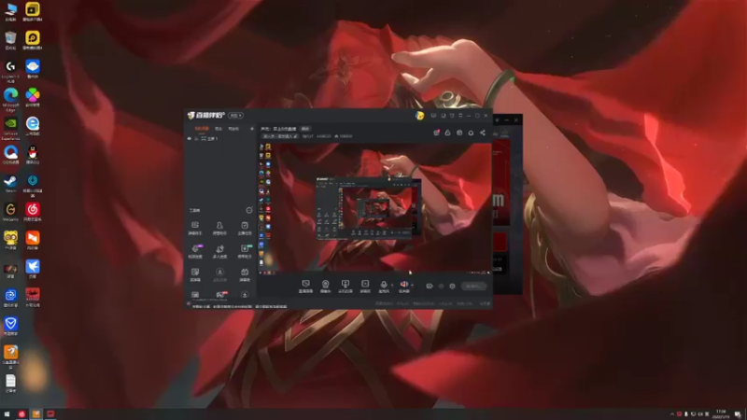Open the tool in the middle of the second row
Screen dimensions: 747x420
click(219, 251)
